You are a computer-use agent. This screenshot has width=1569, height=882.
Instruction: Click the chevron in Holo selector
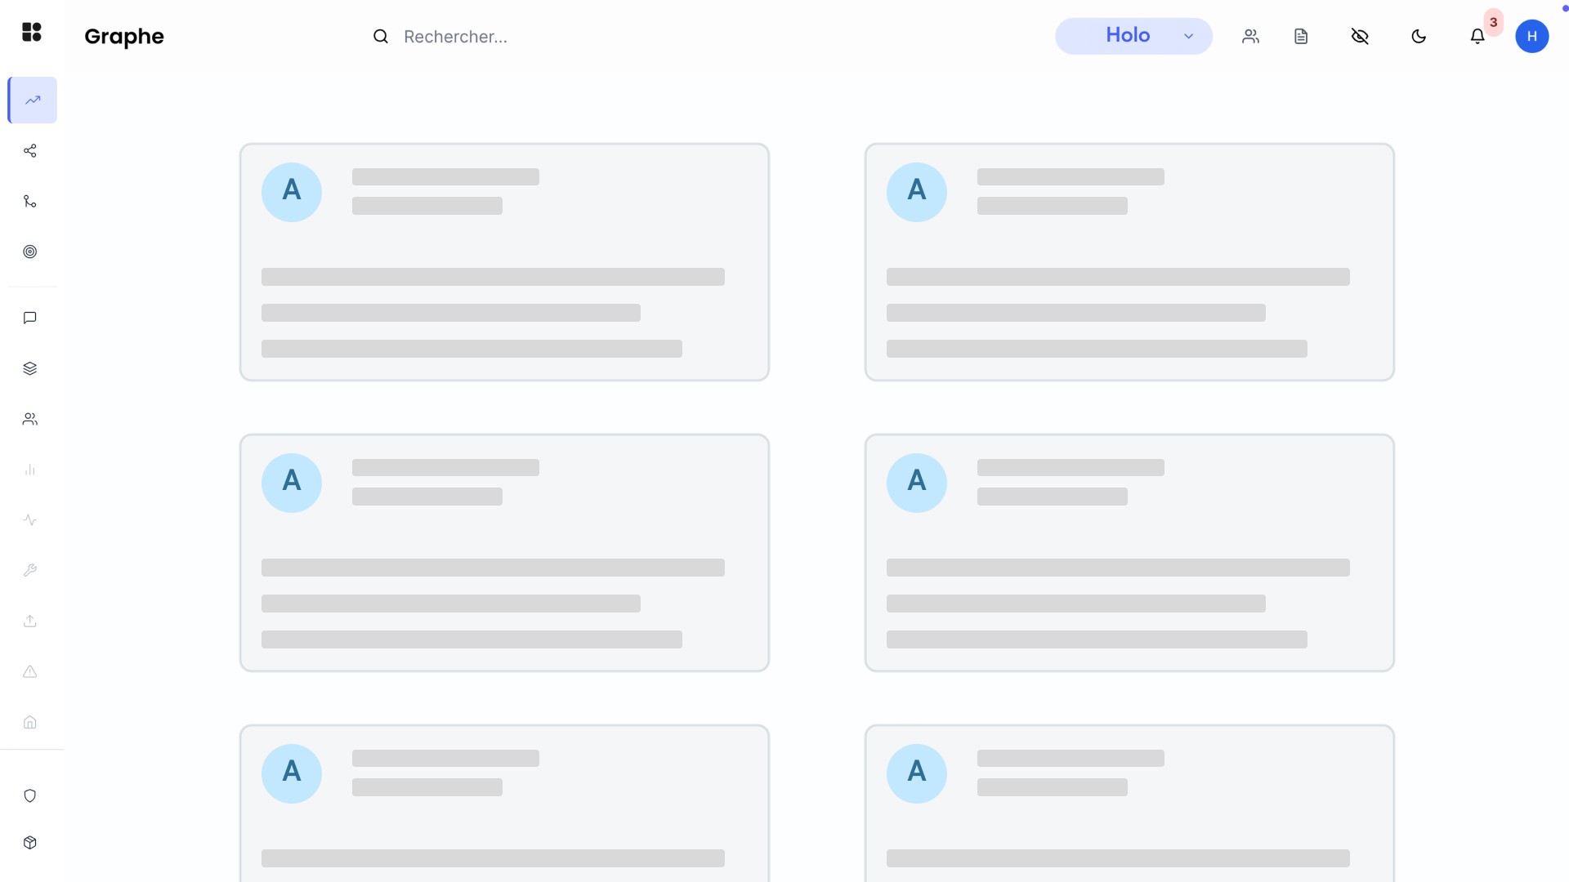click(x=1189, y=37)
